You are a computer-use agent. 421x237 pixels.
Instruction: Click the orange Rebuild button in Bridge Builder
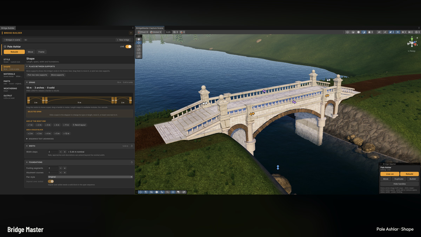[x=14, y=52]
